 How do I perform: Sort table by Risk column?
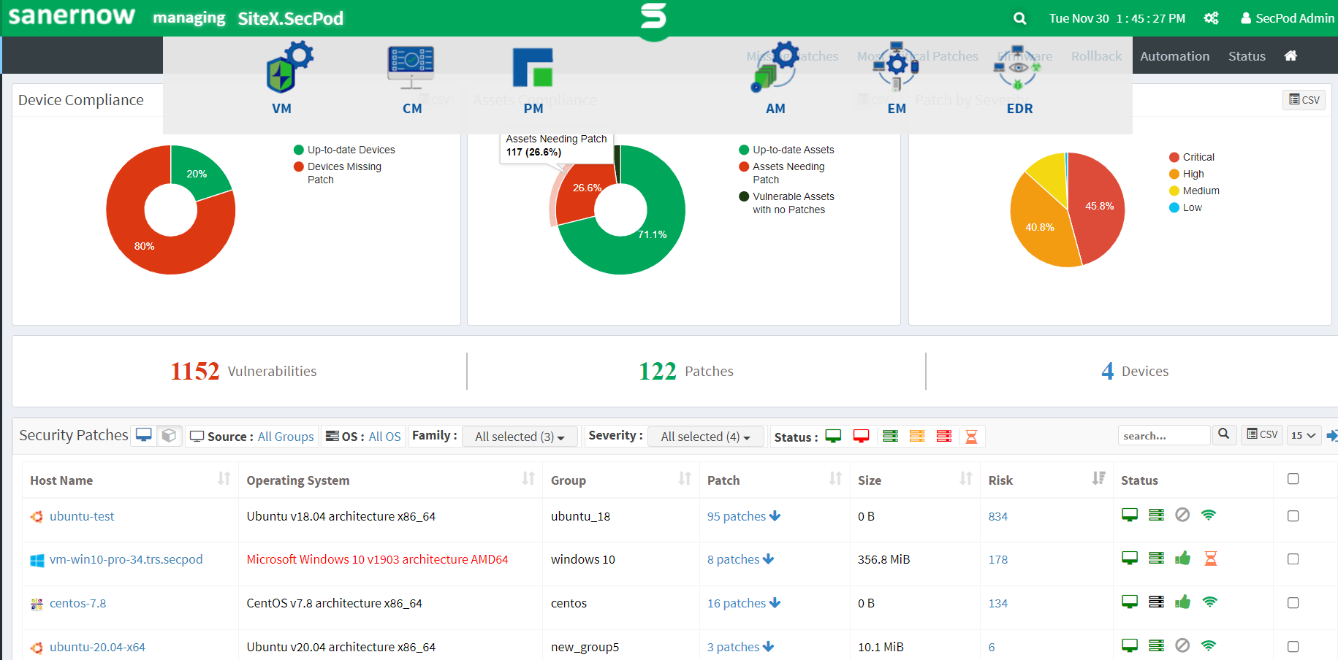click(x=1098, y=478)
